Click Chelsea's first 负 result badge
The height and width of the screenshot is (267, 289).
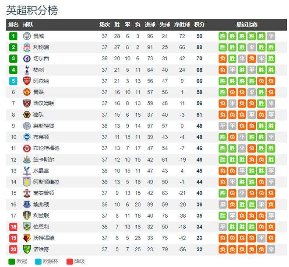coord(222,59)
